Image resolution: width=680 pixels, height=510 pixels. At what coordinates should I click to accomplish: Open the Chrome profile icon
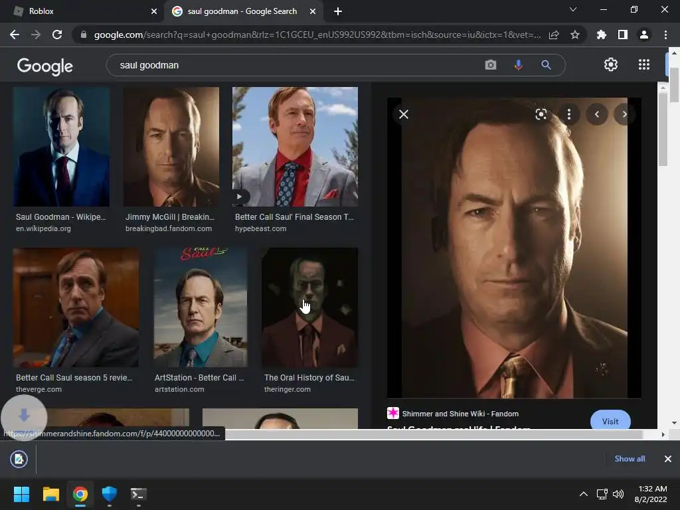(644, 35)
